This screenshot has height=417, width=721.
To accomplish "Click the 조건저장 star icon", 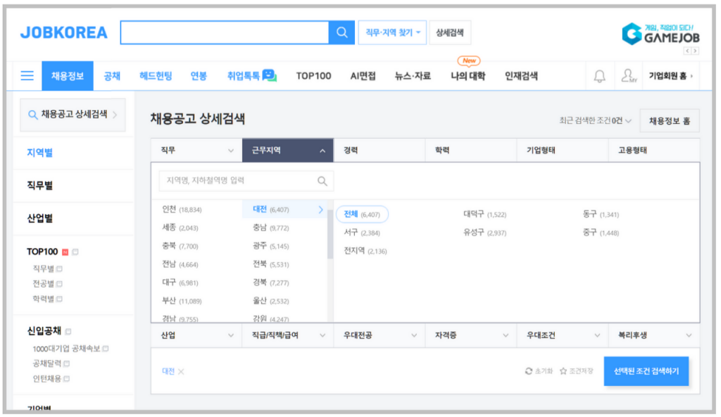I will (563, 371).
